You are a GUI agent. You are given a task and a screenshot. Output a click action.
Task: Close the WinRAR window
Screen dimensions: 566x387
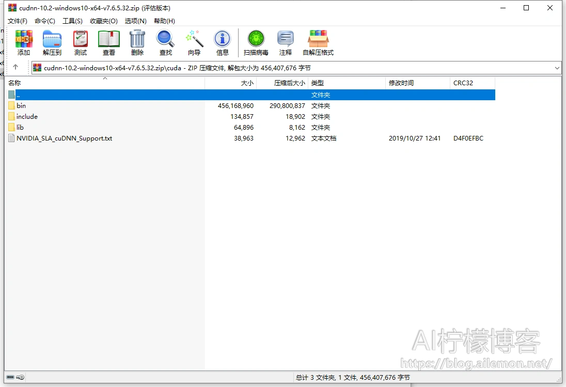(550, 8)
